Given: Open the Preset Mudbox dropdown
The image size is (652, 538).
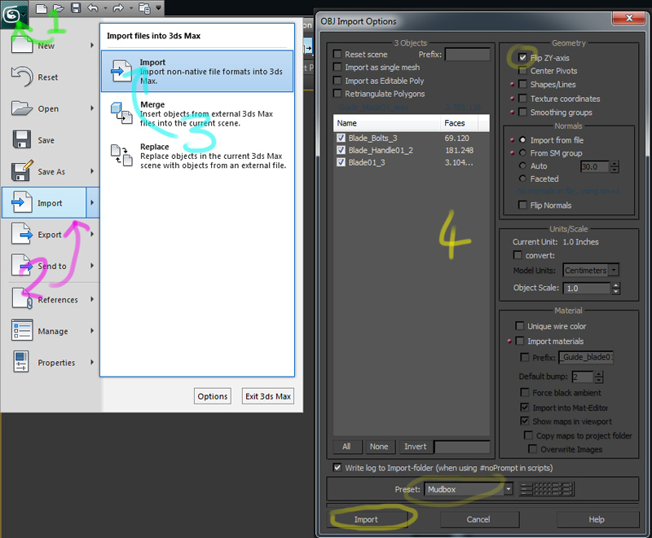Looking at the screenshot, I should click(x=469, y=489).
